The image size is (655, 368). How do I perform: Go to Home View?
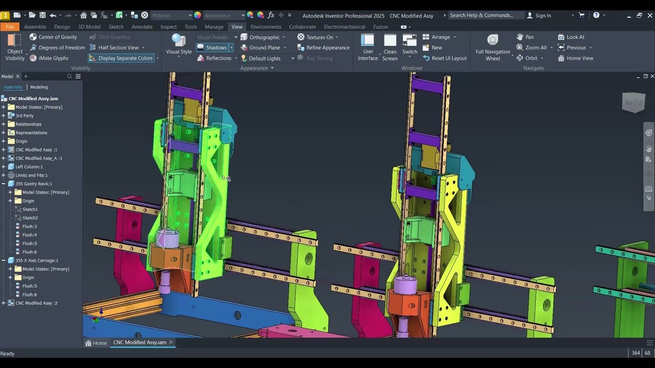575,58
